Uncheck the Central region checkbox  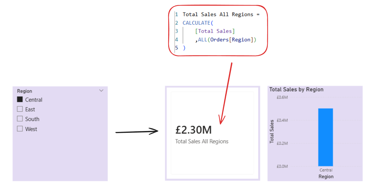coord(20,100)
